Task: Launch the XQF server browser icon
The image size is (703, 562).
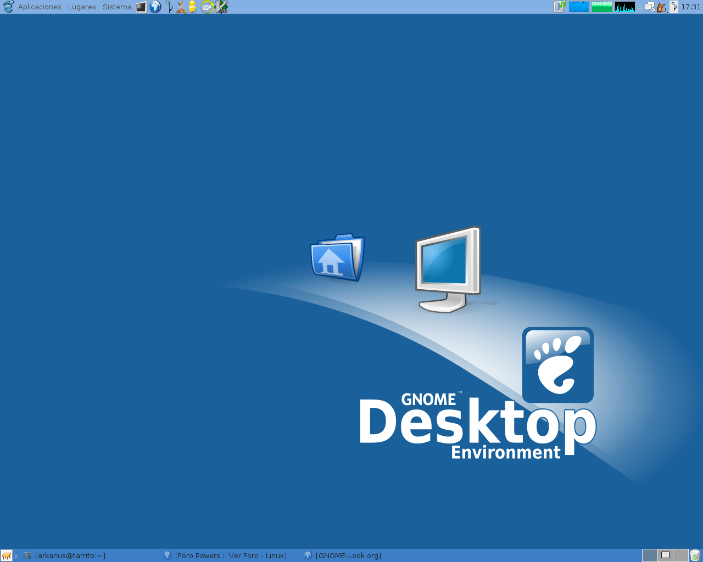Action: [207, 7]
